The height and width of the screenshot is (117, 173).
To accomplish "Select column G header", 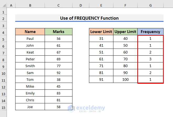I will coord(150,5).
